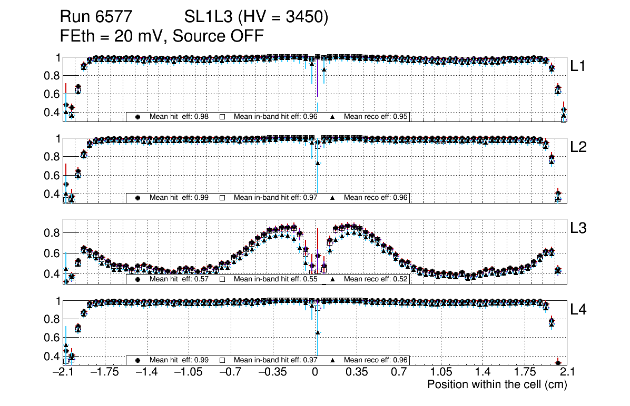Select the 'Mean hit eff: 0.57' legend text
Screen dimensions: 630x406
pyautogui.click(x=179, y=279)
